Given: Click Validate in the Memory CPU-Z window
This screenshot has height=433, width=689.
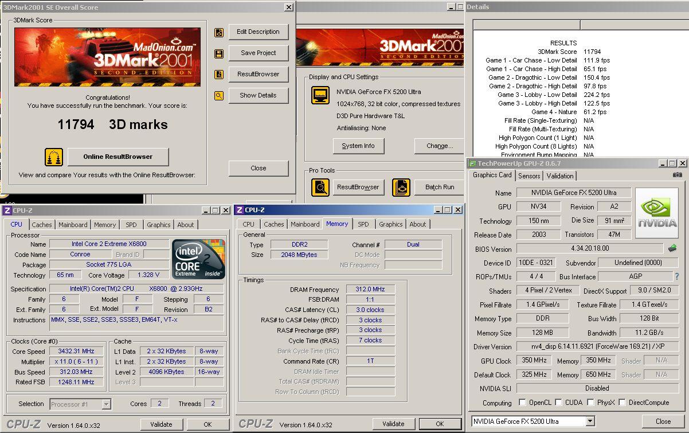Looking at the screenshot, I should (x=393, y=424).
